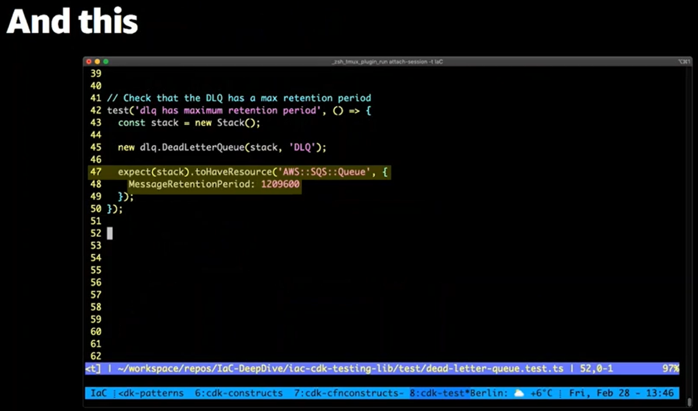
Task: Click the 'Berlin:' weather location text
Action: pos(489,393)
